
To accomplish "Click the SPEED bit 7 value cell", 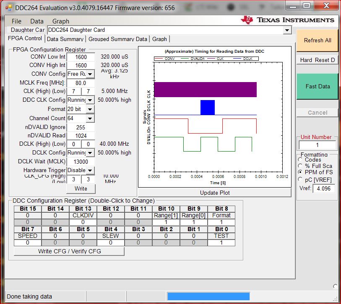I will click(x=28, y=242).
